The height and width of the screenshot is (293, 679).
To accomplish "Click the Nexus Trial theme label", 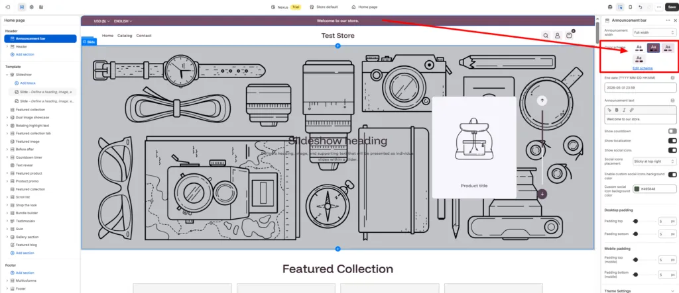I will 286,7.
